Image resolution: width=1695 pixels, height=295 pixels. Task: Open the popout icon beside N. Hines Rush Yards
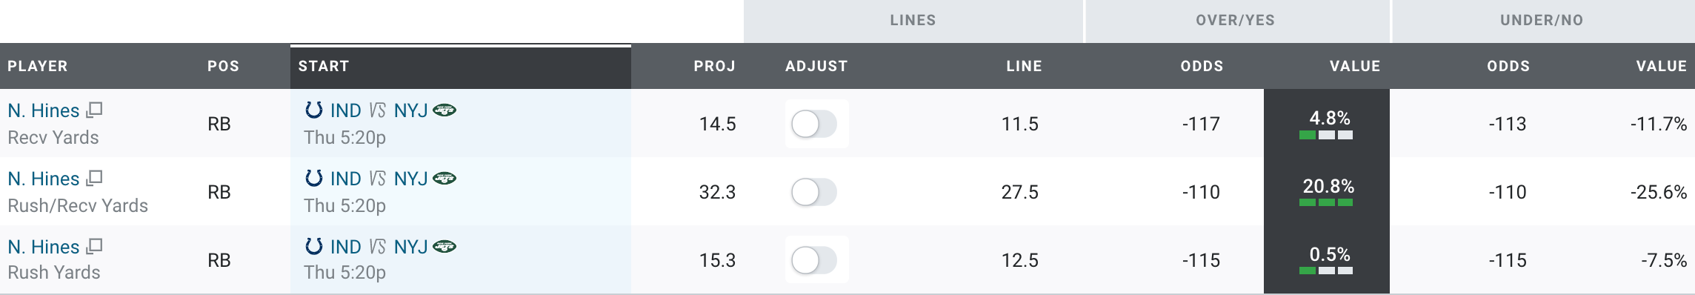point(94,247)
